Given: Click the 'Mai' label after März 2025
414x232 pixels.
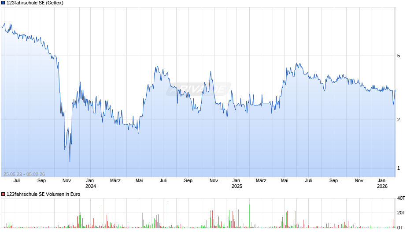Looking at the screenshot, I should (285, 180).
